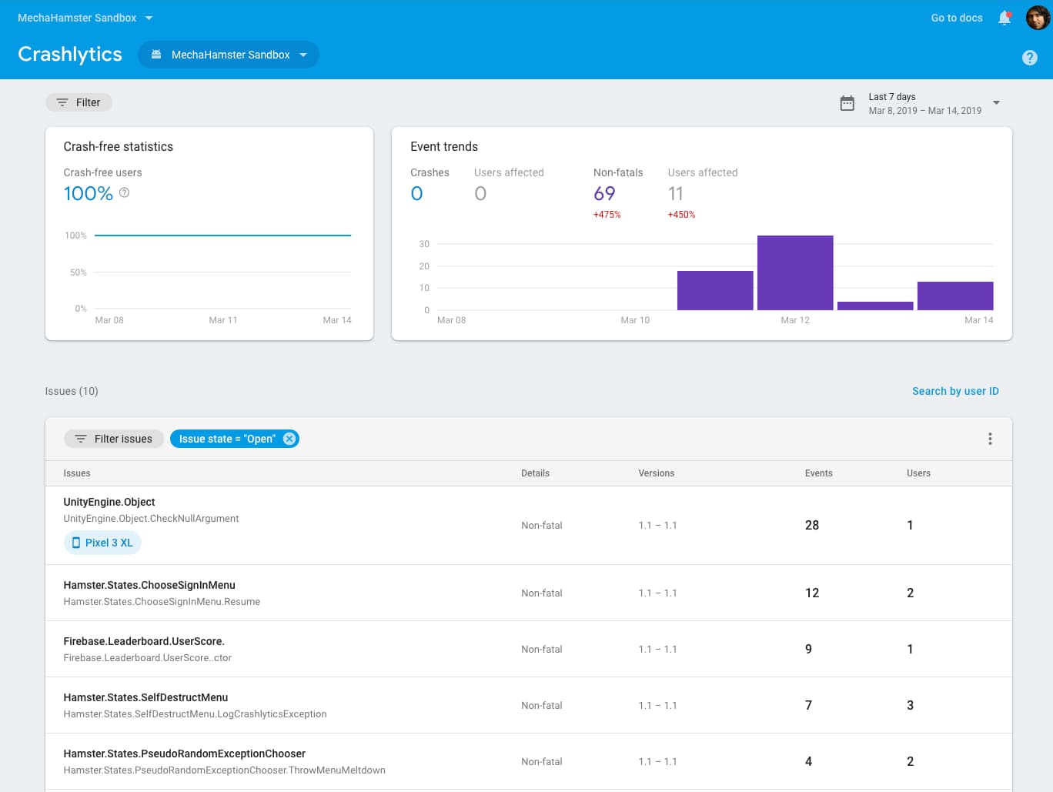Click the Events column header
The image size is (1053, 792).
(x=818, y=473)
